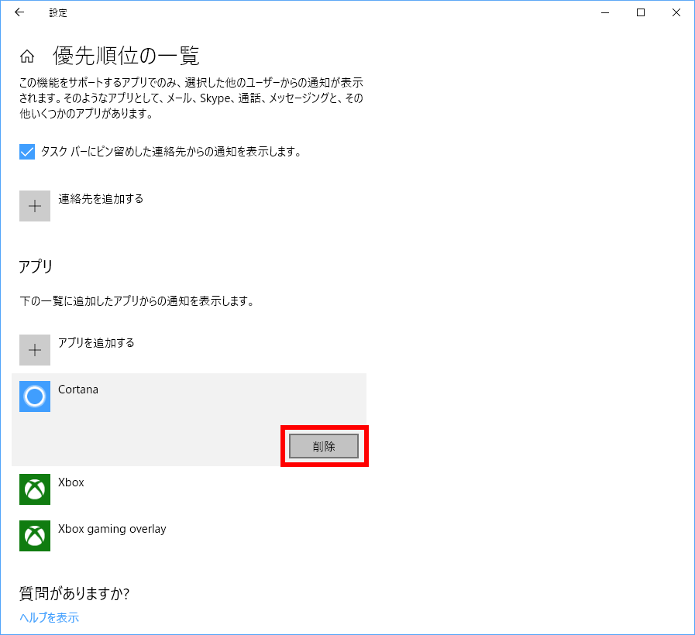Go back using the arrow icon
This screenshot has width=695, height=635.
point(19,12)
